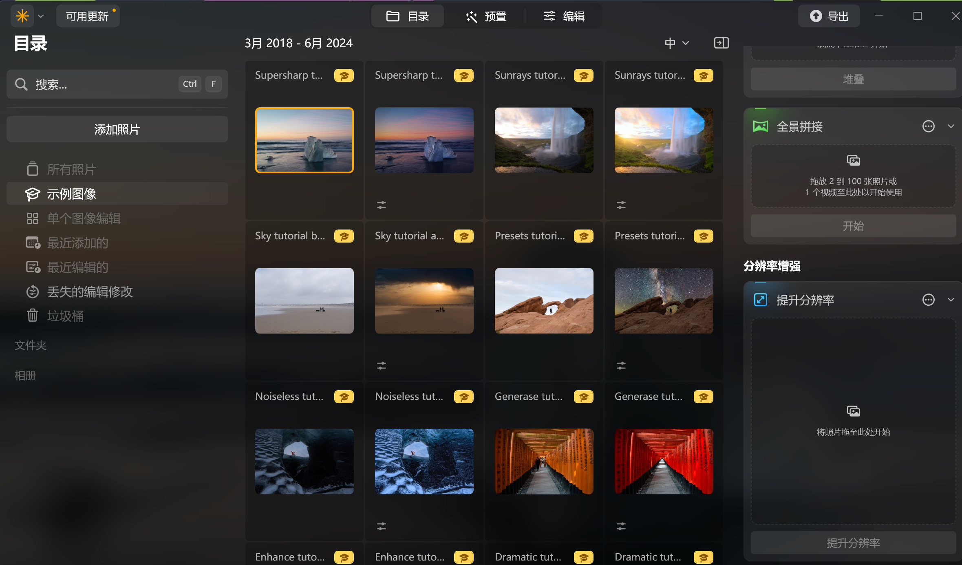The height and width of the screenshot is (565, 962).
Task: Toggle the side panel layout icon
Action: [x=721, y=43]
